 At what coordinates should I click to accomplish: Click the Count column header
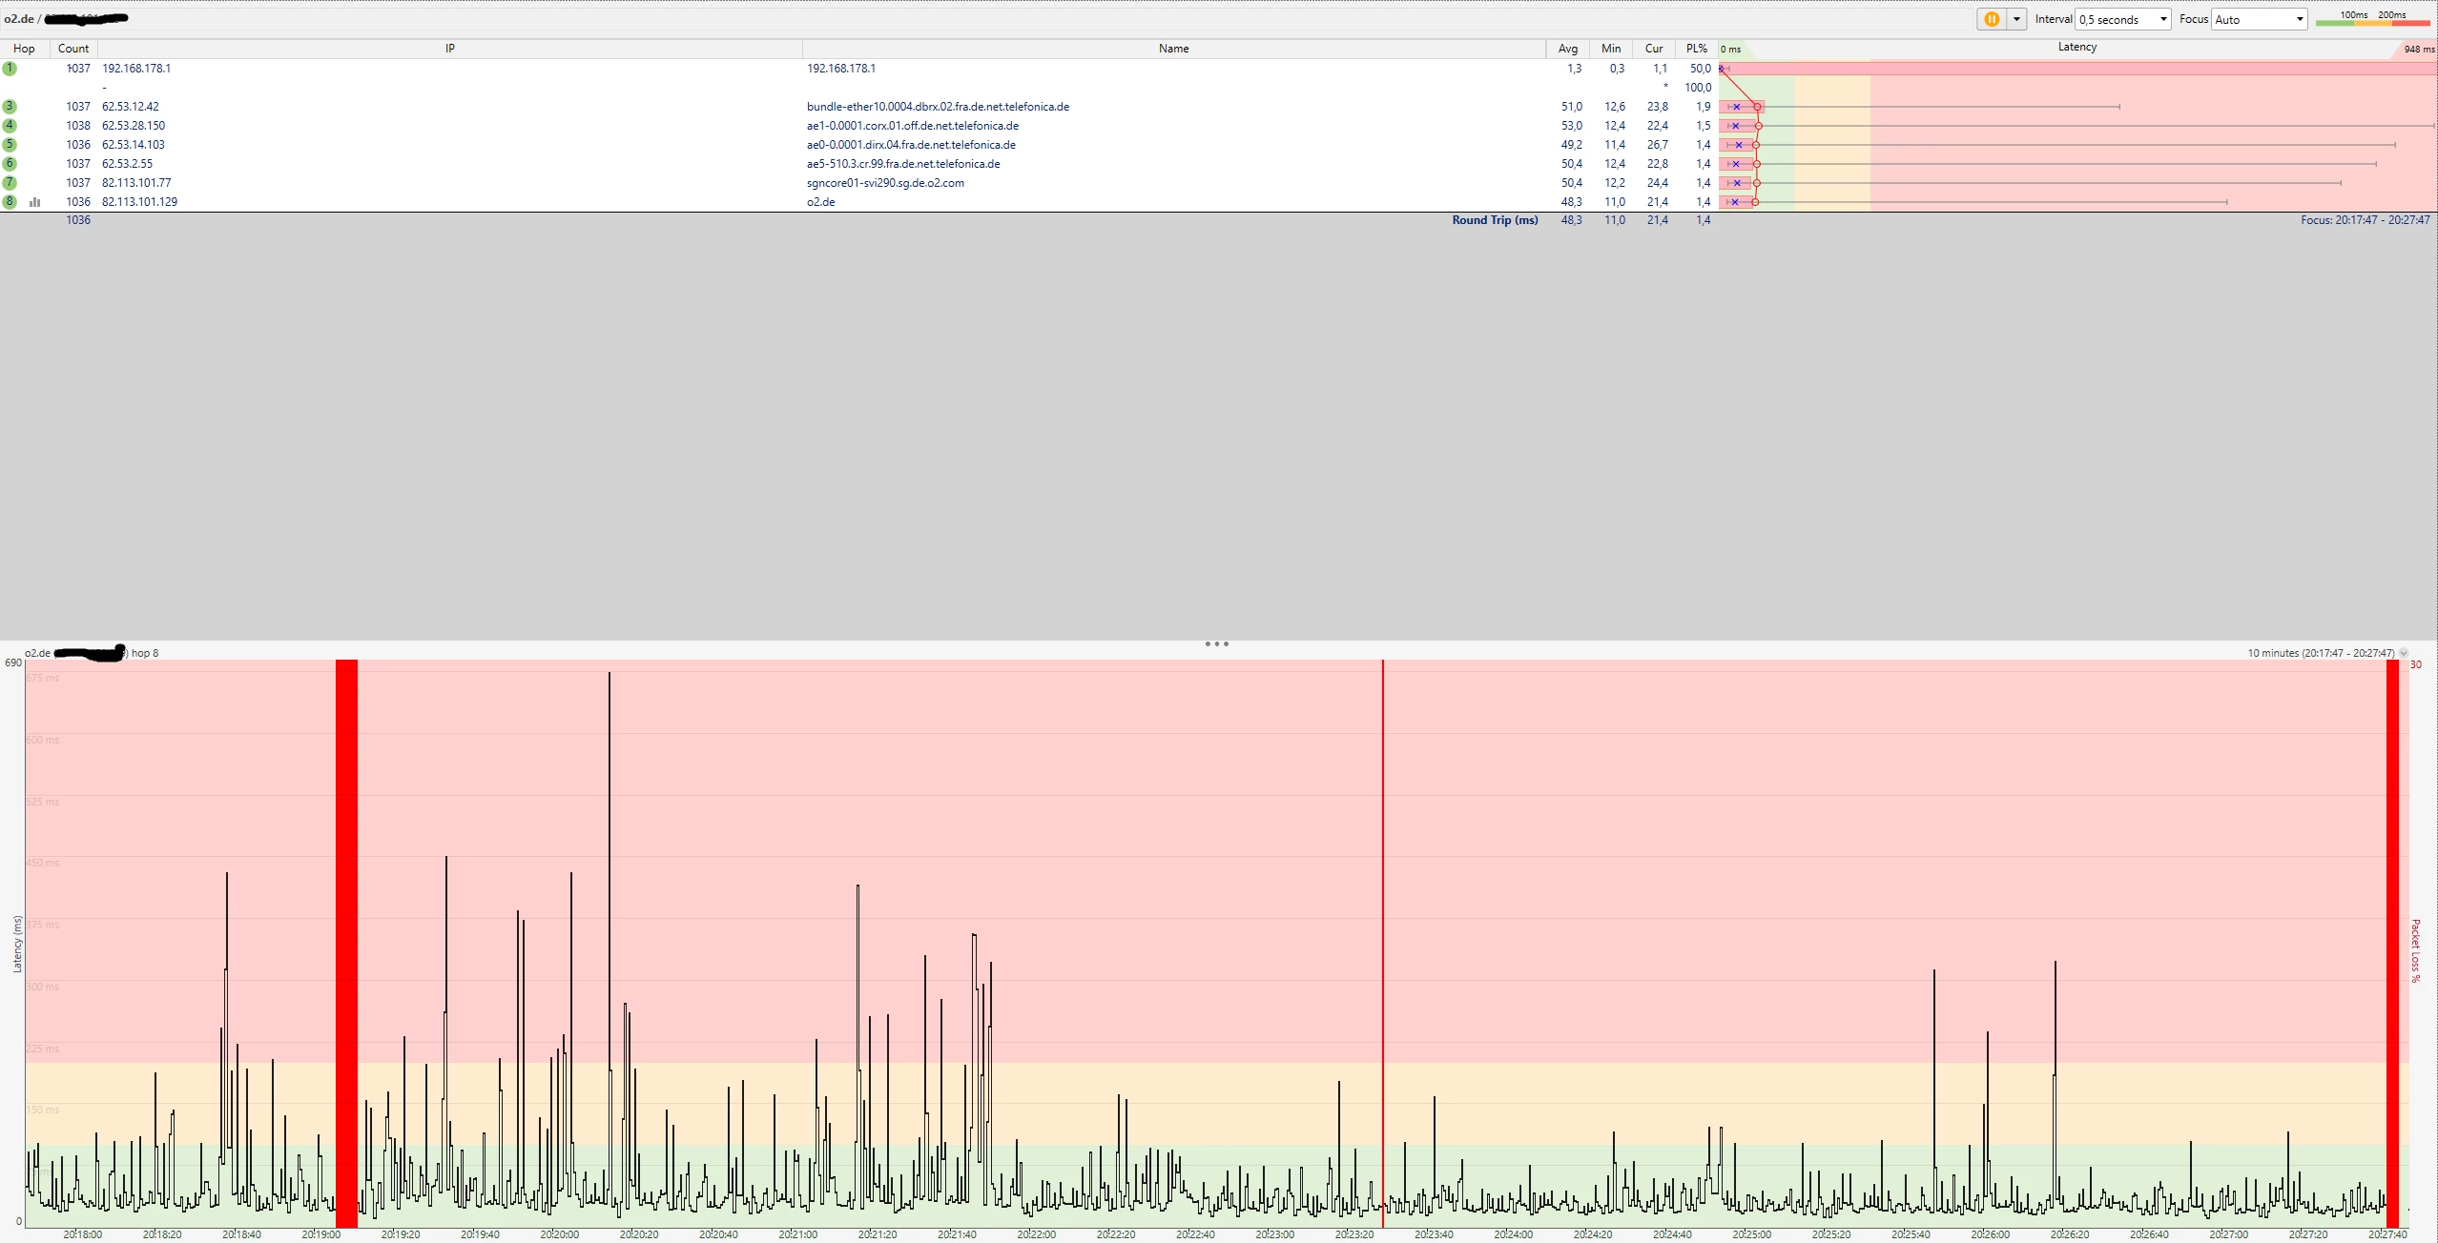tap(73, 49)
